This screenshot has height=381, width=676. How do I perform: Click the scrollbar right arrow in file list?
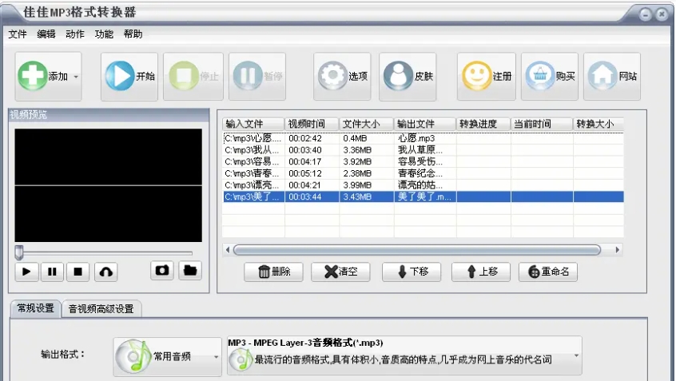coord(618,250)
